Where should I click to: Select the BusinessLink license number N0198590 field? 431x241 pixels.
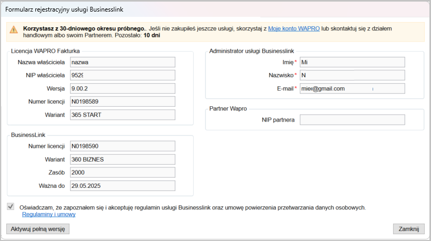[x=122, y=146]
